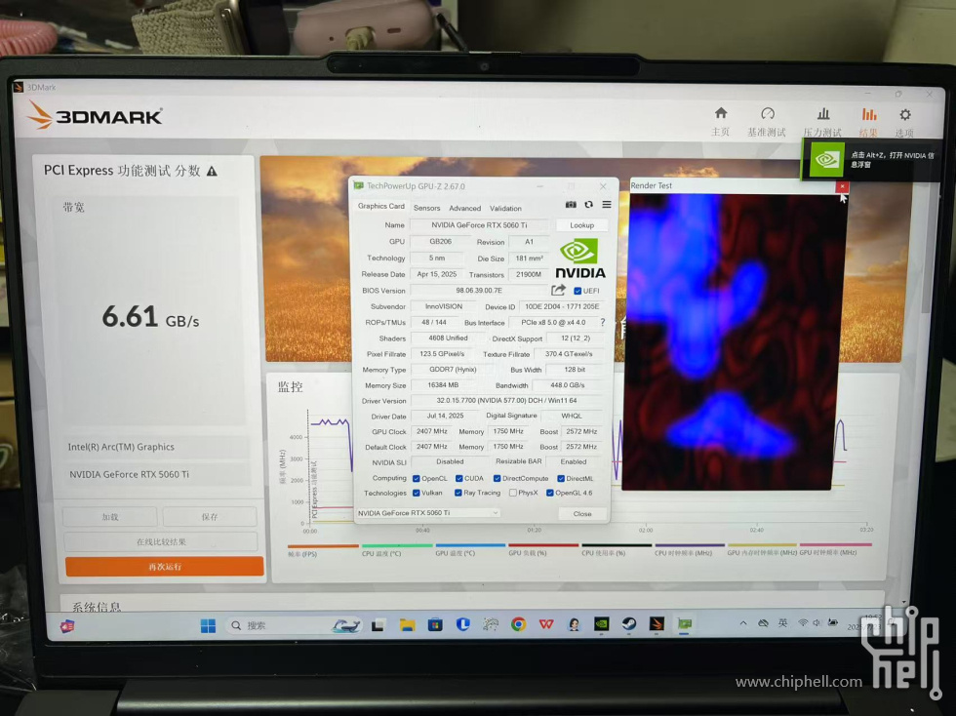Open the Advanced tab in GPU-Z
Viewport: 956px width, 716px height.
tap(465, 208)
